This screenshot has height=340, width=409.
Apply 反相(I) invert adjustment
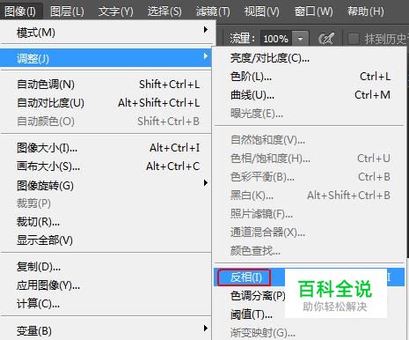[x=309, y=277]
